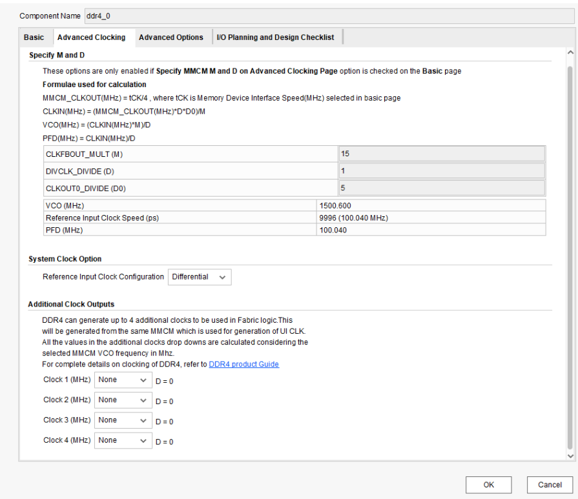
Task: Select the PFD value 100.040
Action: pos(333,230)
